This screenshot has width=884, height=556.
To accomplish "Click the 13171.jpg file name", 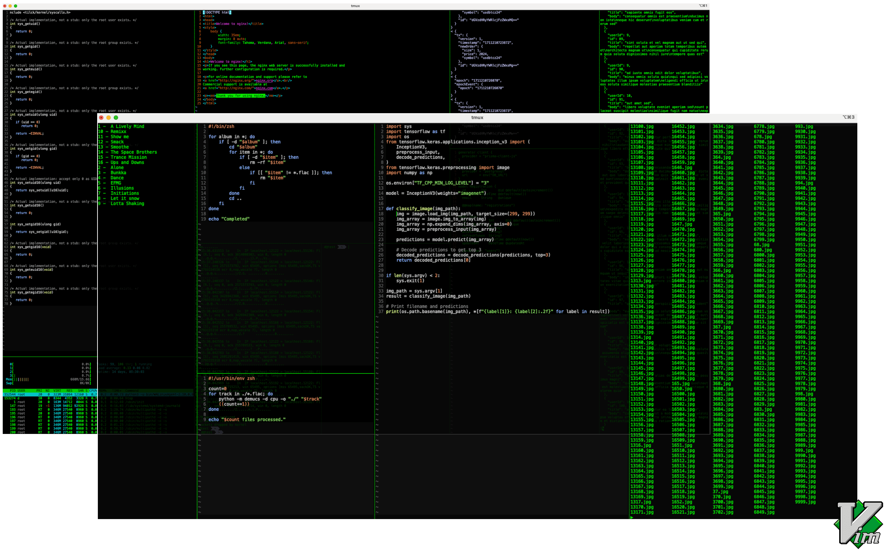I will pyautogui.click(x=642, y=512).
